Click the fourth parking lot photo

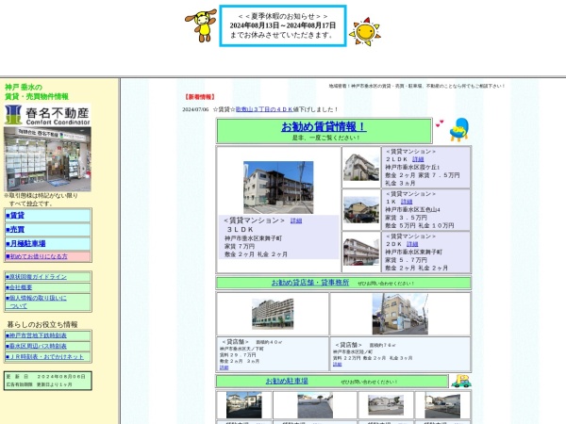coord(442,405)
